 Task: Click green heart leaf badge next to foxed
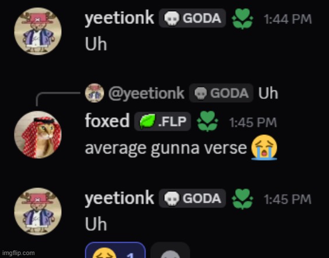click(207, 121)
